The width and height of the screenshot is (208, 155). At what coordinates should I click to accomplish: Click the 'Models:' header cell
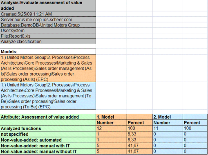[48, 52]
